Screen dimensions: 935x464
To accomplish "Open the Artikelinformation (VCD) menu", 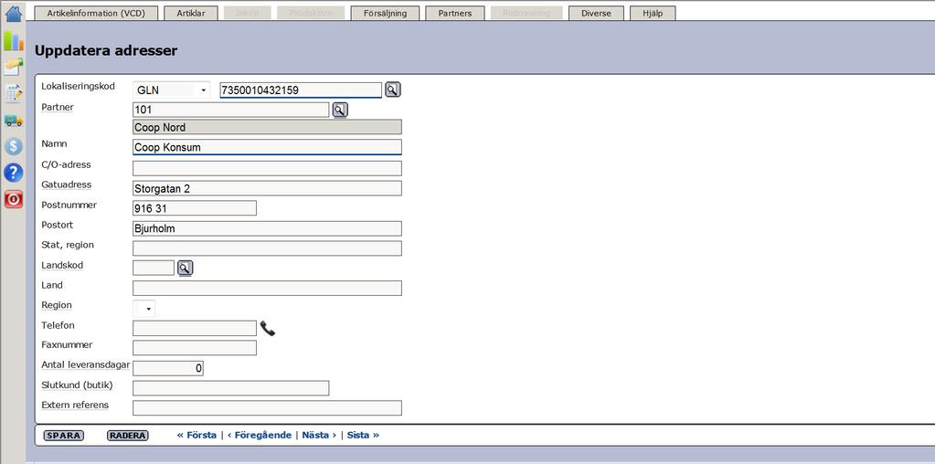I will coord(96,13).
